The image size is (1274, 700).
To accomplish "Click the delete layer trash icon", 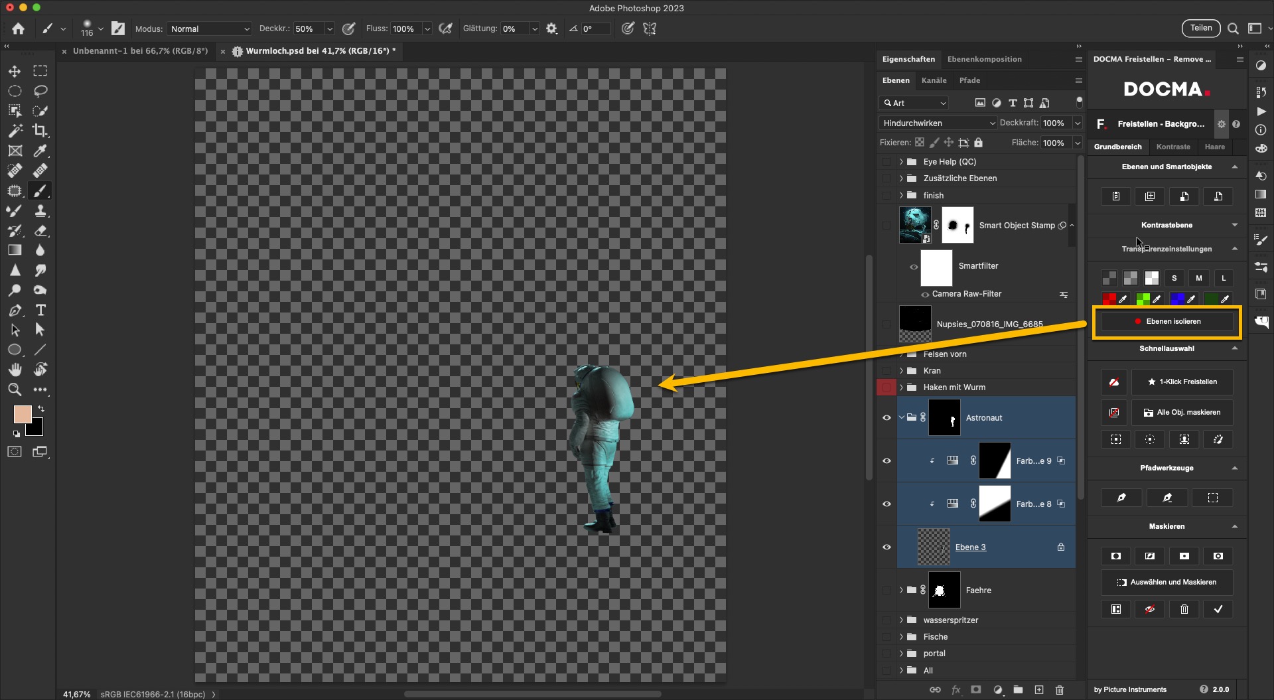I will tap(1060, 690).
